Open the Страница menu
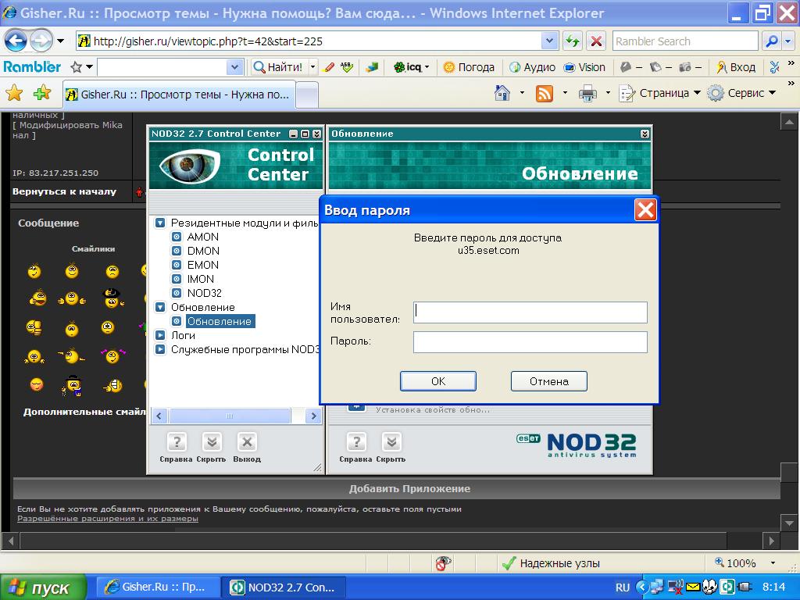The image size is (800, 600). pyautogui.click(x=662, y=93)
